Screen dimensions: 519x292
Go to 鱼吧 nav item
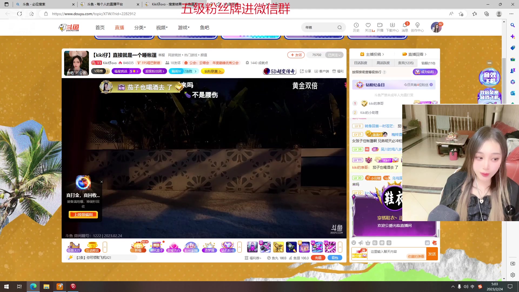pos(205,28)
